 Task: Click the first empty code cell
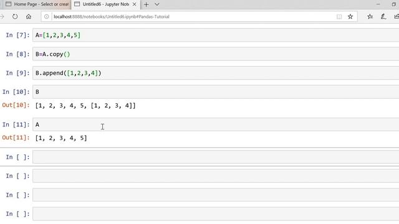216,157
